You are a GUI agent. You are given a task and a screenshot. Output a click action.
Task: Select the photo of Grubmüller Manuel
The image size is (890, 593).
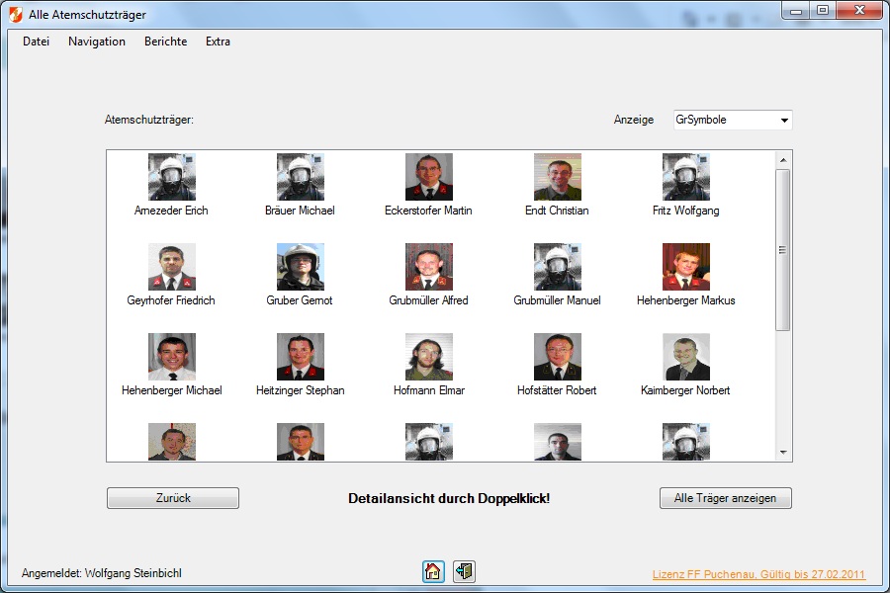tap(558, 267)
